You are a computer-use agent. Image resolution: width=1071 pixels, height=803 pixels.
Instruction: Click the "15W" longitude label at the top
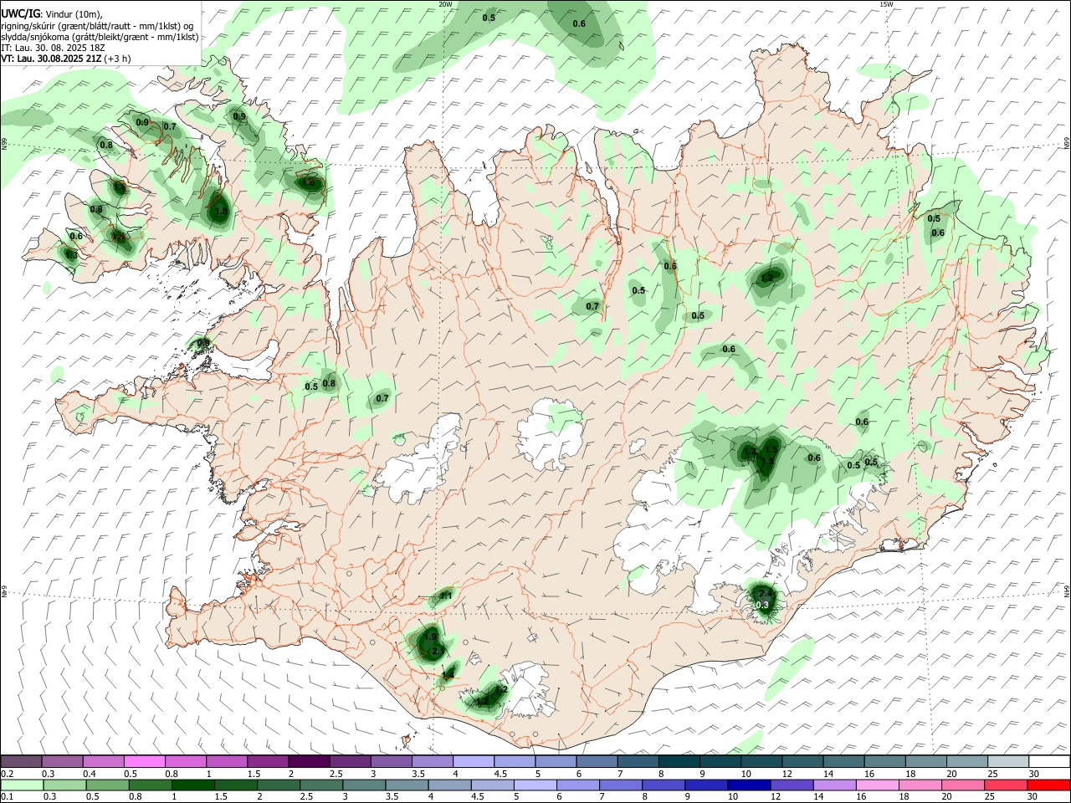tap(886, 4)
